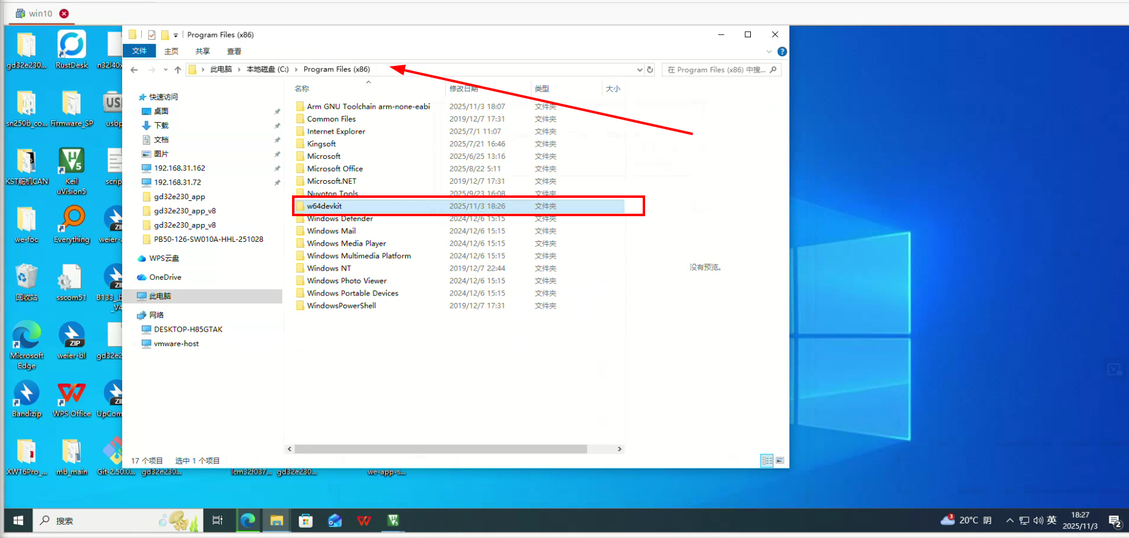Click 本地磁盘 (C:) in the breadcrumb path
Viewport: 1129px width, 538px height.
pos(267,70)
